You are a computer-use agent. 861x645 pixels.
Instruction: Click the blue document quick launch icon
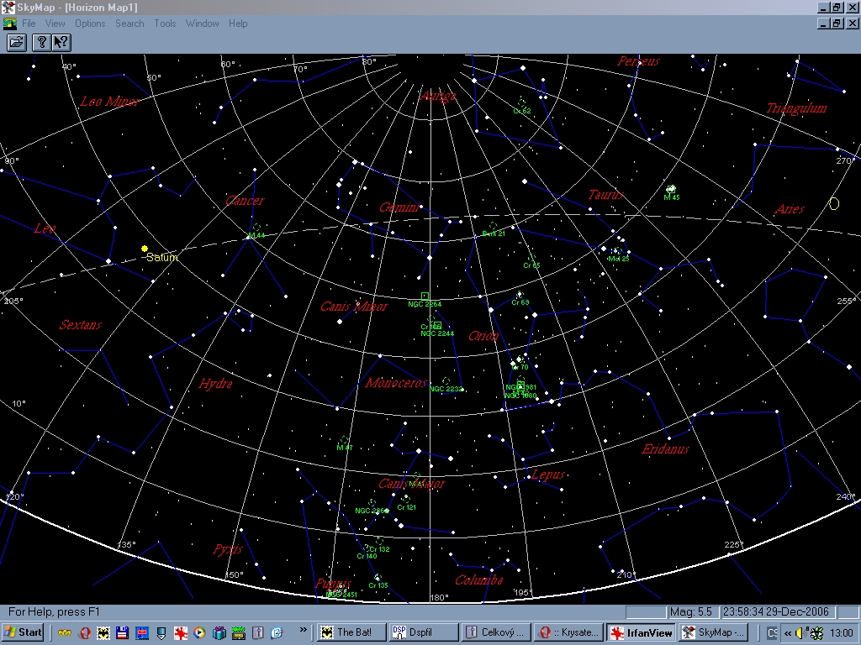pos(277,633)
